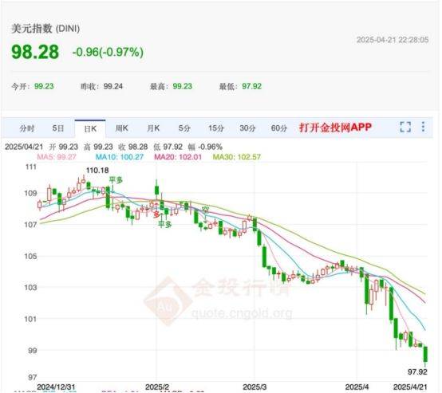Click the MA30 moving average label

[x=236, y=157]
